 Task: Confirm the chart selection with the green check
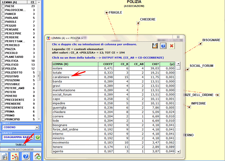(x=38, y=137)
